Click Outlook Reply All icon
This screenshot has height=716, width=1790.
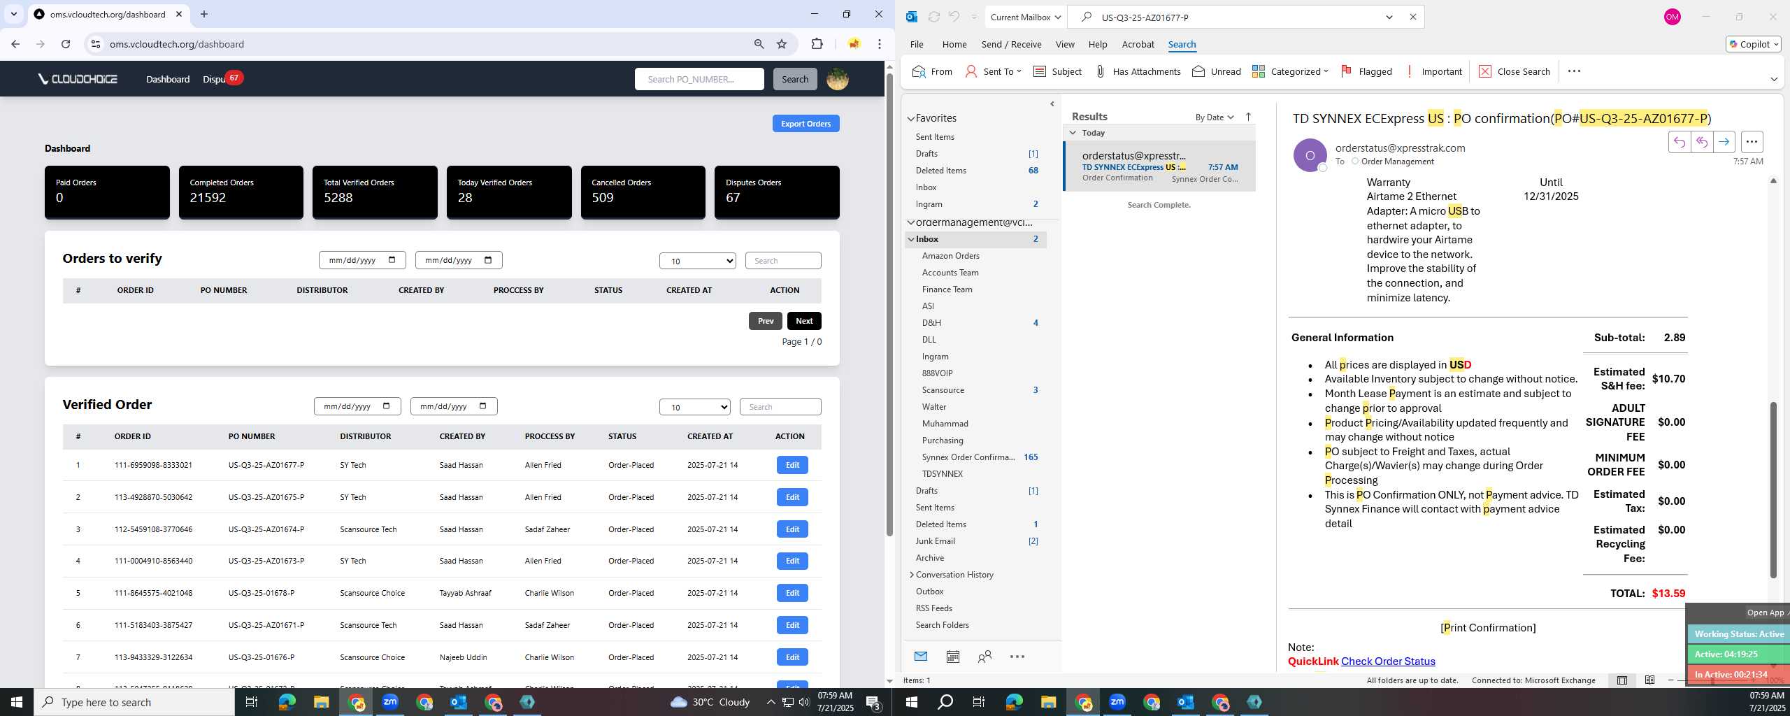click(x=1701, y=142)
